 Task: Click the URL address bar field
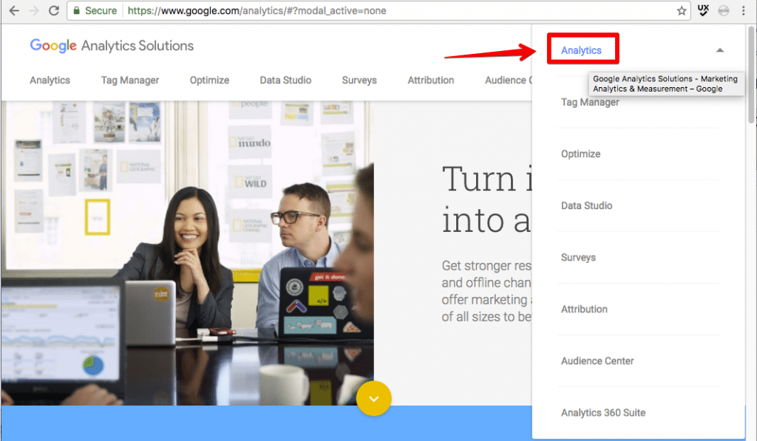click(378, 10)
